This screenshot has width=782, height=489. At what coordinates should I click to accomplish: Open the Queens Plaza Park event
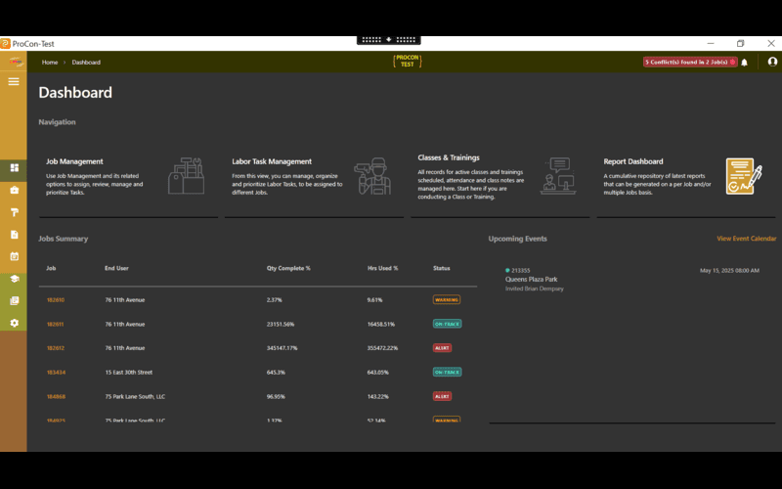pos(531,280)
